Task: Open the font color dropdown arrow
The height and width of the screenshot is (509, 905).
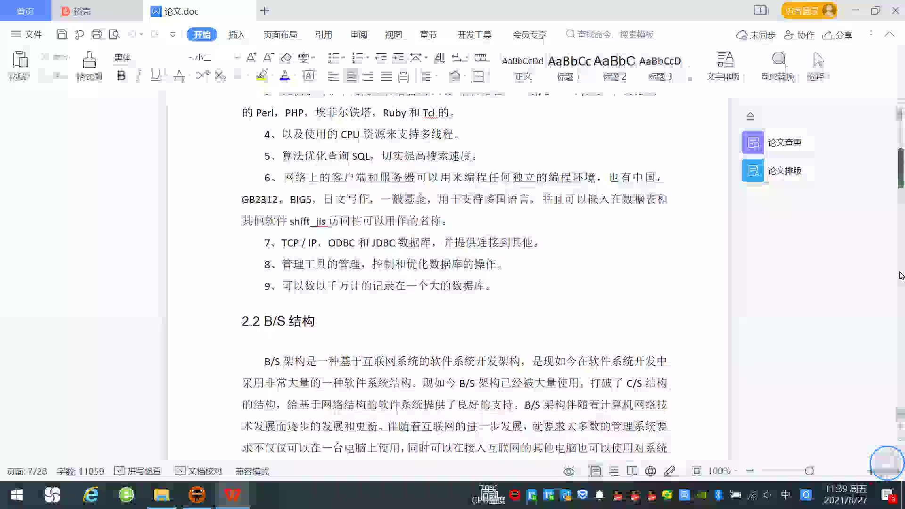Action: pyautogui.click(x=295, y=75)
